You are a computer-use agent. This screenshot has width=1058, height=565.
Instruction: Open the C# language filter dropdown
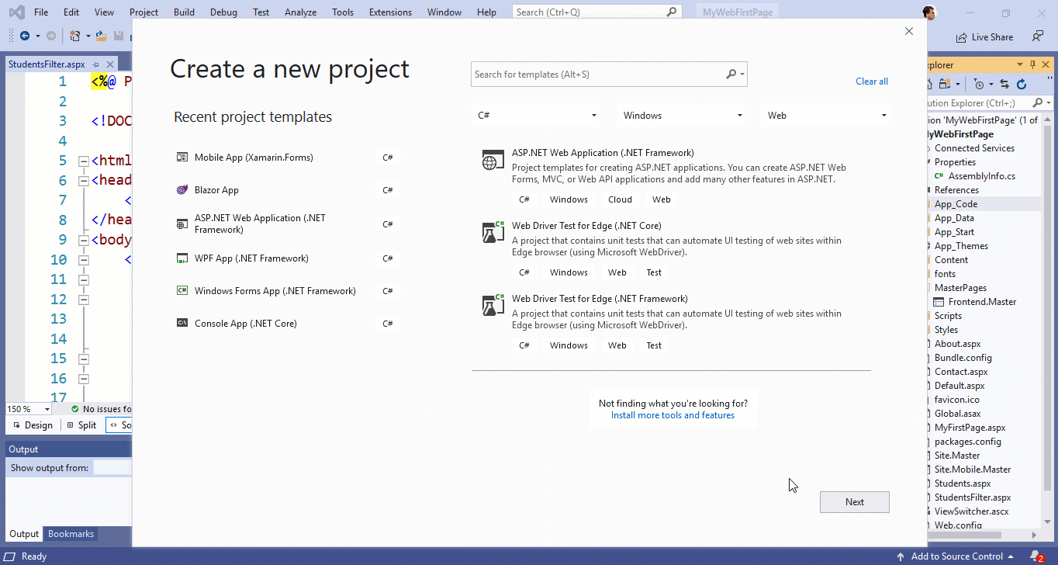535,116
